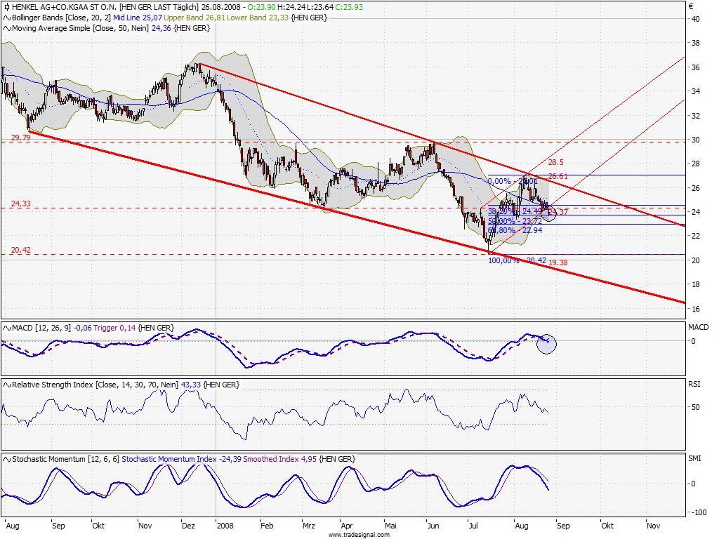Click Moving Average Simple [Close, 50, Nein] label

pos(80,28)
